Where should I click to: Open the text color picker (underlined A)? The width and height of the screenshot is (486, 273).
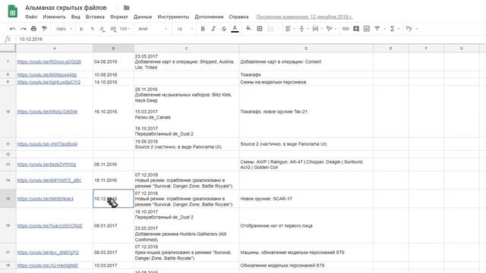point(235,29)
